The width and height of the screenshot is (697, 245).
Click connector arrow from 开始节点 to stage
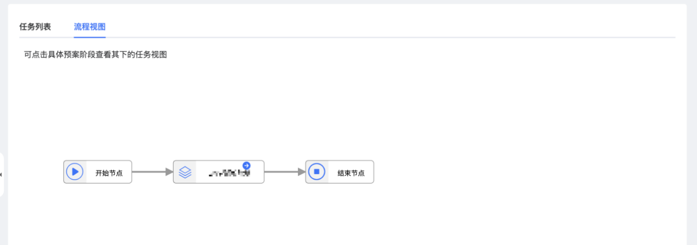point(152,172)
